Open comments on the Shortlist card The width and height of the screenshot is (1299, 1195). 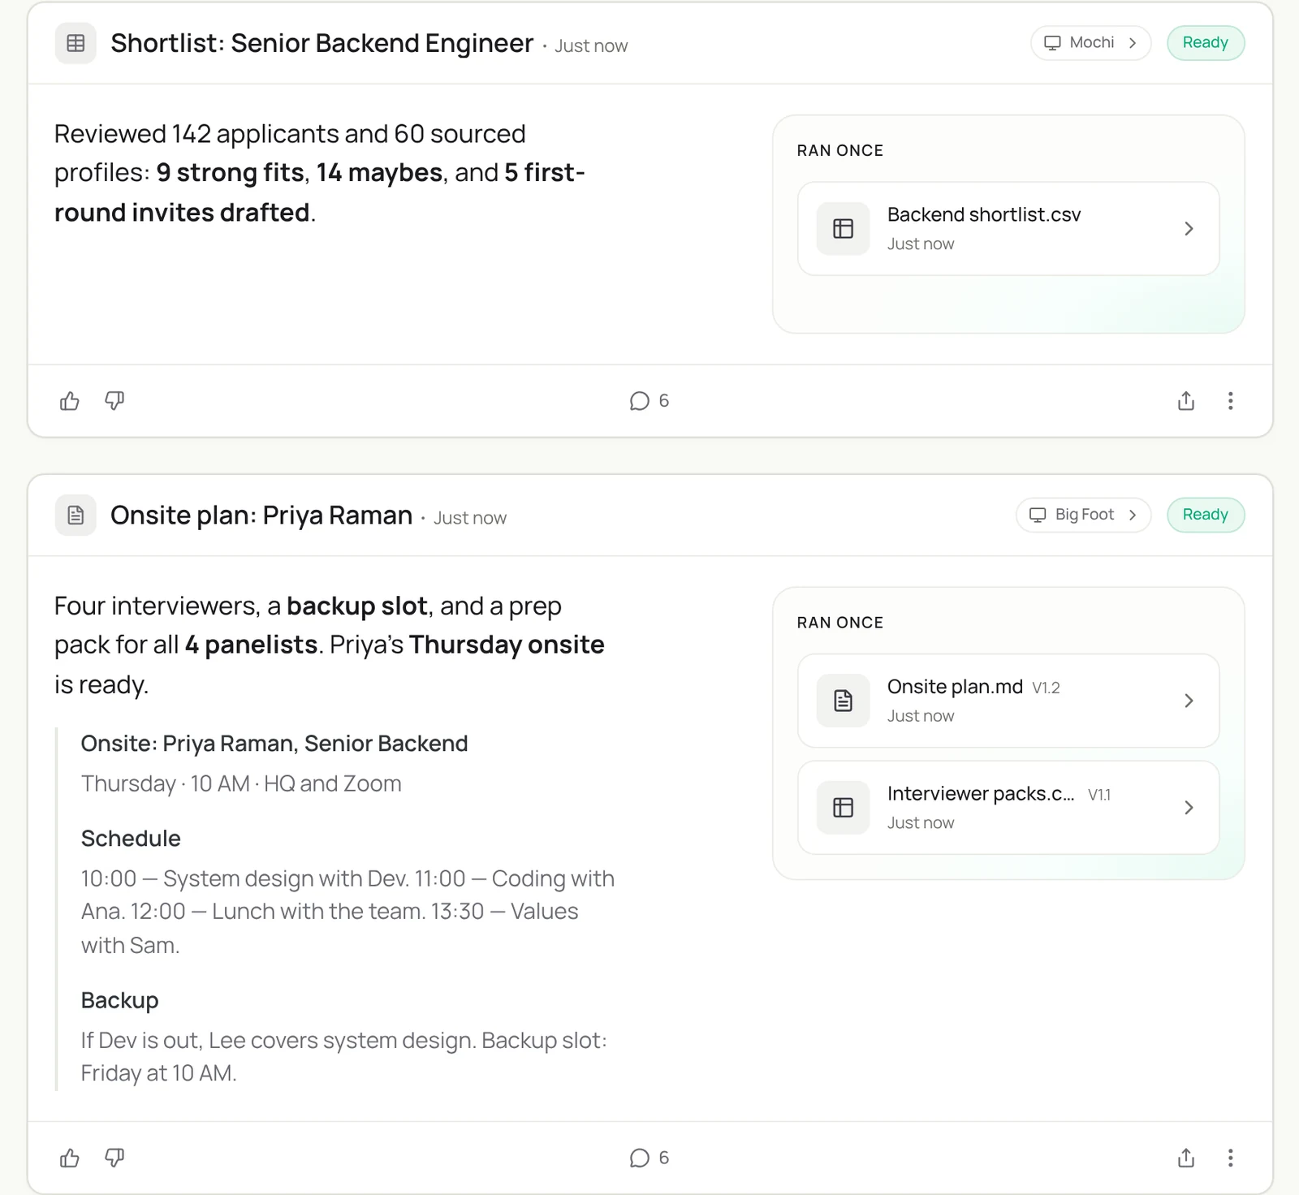tap(649, 401)
